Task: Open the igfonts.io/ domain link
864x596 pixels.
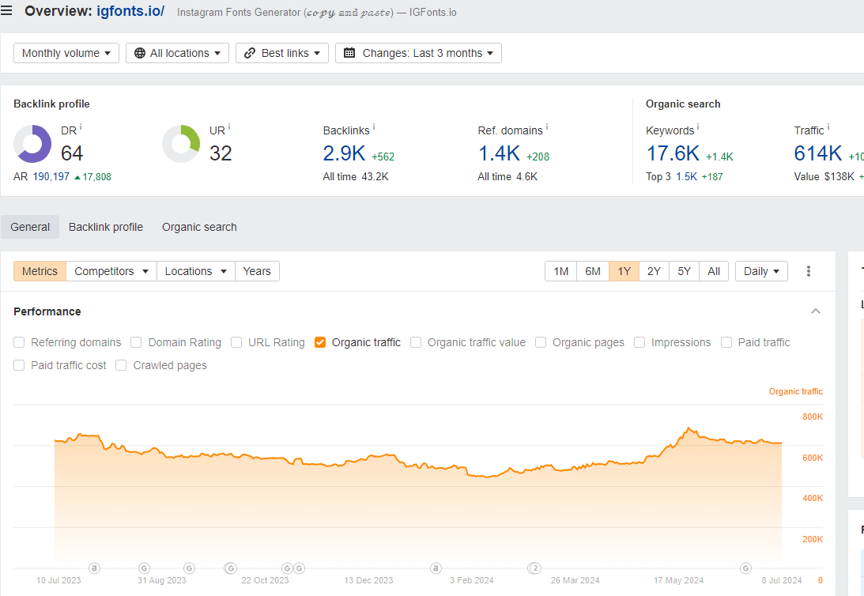Action: pos(130,11)
